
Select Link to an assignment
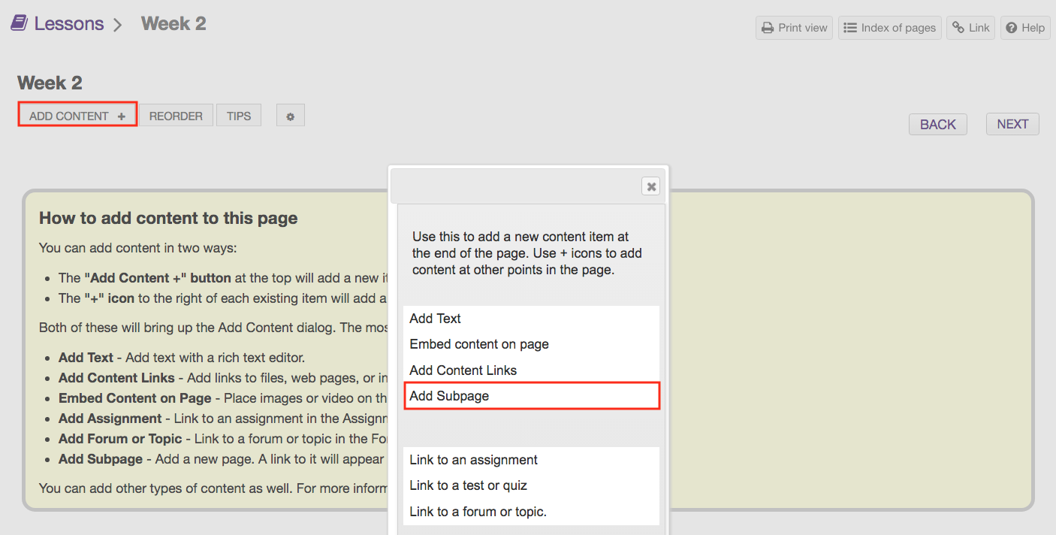coord(473,460)
